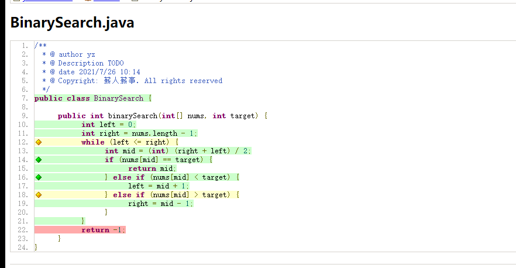Click the '@ Description TODO' comment line
Screen dimensions: 516x268
tap(83, 63)
